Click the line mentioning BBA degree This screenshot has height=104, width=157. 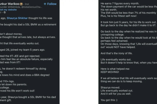click(25, 75)
